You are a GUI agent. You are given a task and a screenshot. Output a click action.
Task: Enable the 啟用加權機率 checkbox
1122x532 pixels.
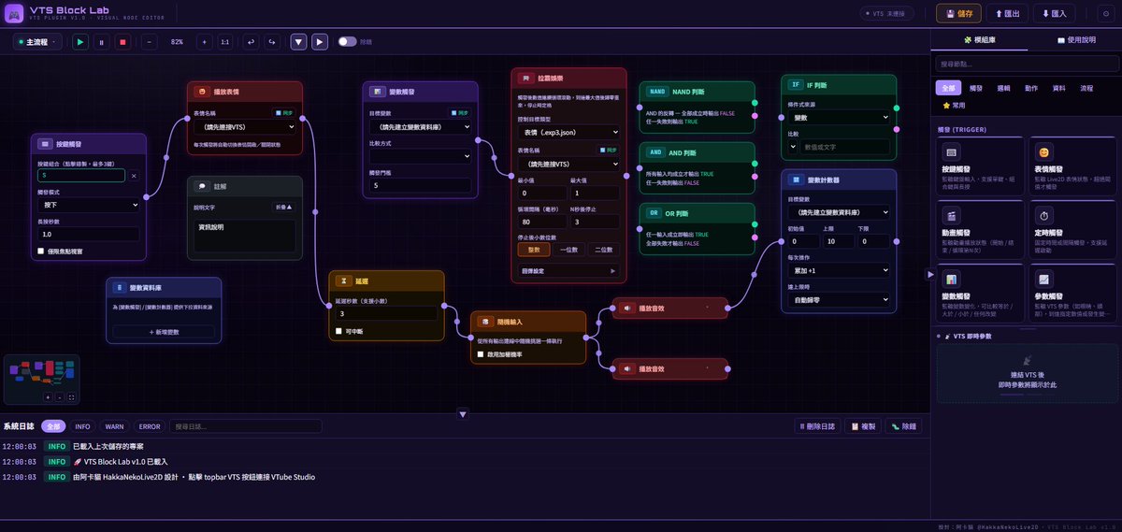pyautogui.click(x=481, y=354)
